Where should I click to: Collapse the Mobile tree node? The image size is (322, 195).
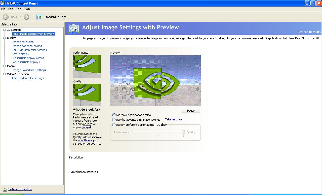4,66
